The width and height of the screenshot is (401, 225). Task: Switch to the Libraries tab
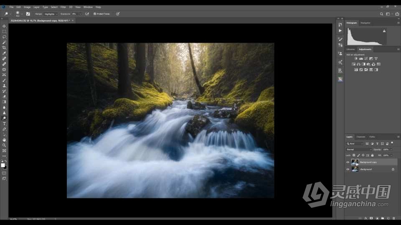350,50
